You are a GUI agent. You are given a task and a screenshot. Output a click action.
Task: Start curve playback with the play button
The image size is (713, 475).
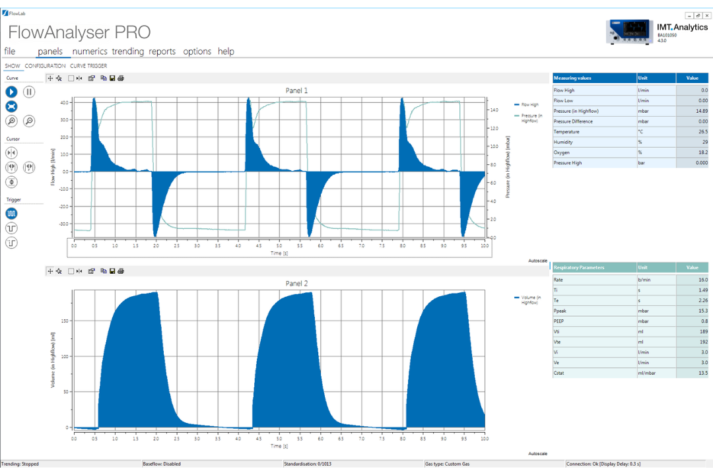click(11, 92)
